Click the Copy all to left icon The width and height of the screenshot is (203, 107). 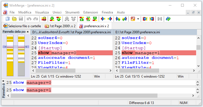pos(152,19)
